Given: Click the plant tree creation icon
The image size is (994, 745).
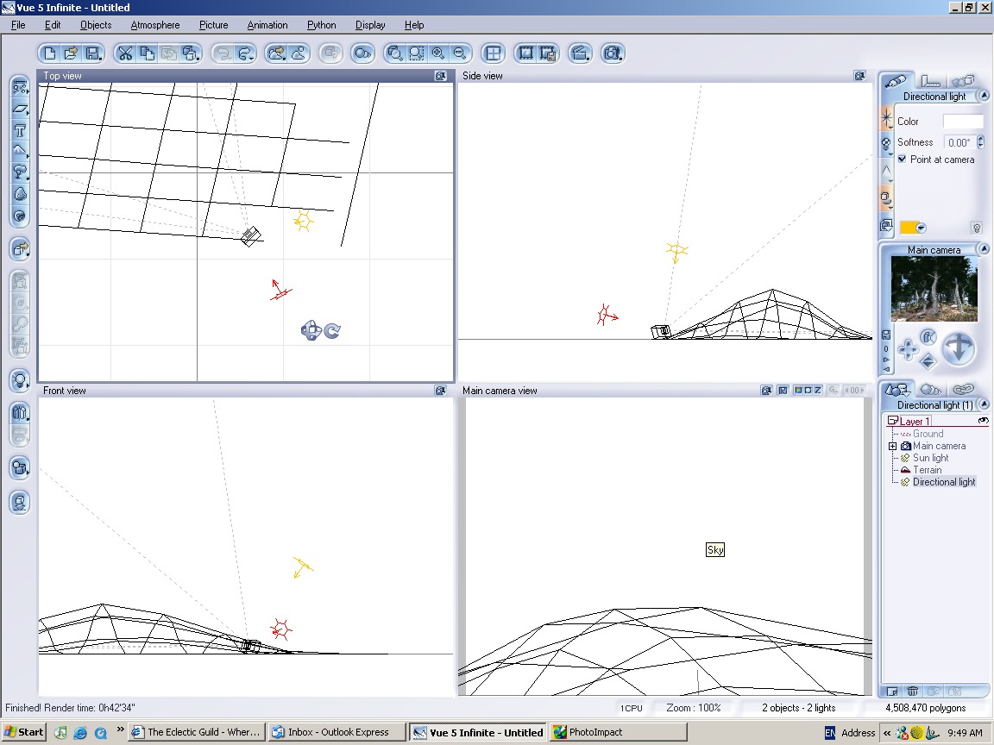Looking at the screenshot, I should pos(20,172).
